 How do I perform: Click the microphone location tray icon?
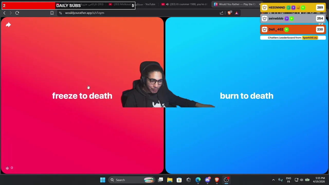click(x=280, y=180)
